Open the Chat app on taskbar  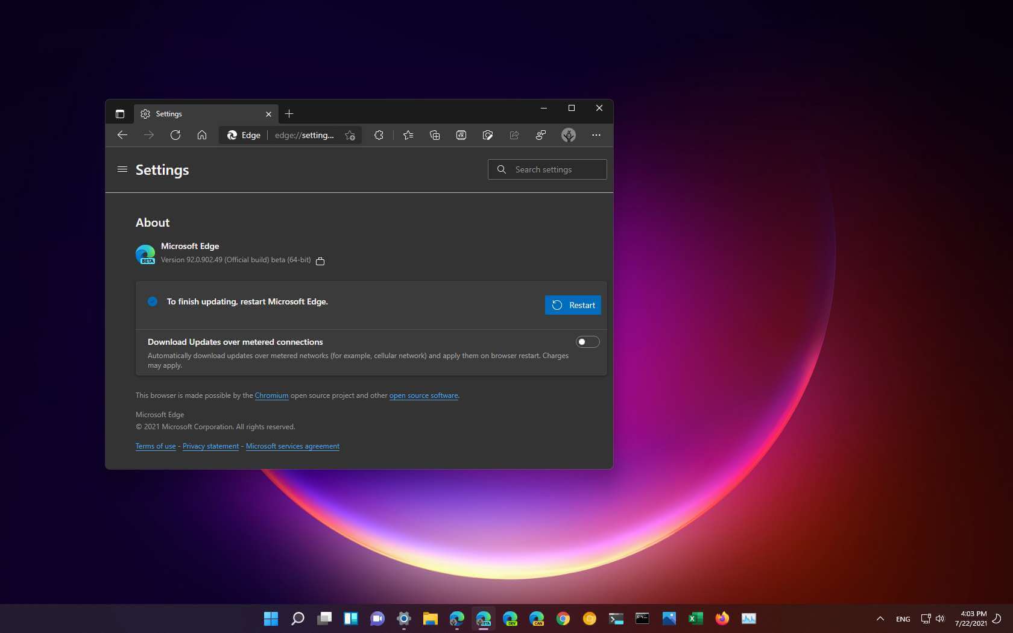(x=377, y=619)
